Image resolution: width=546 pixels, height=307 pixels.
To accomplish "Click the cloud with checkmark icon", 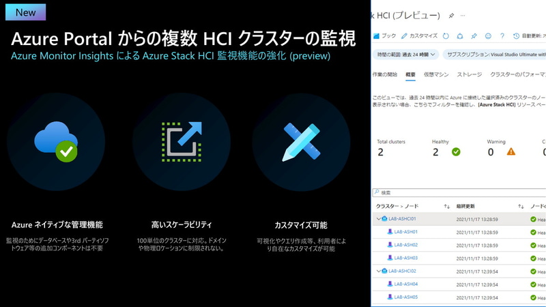I will click(x=56, y=142).
